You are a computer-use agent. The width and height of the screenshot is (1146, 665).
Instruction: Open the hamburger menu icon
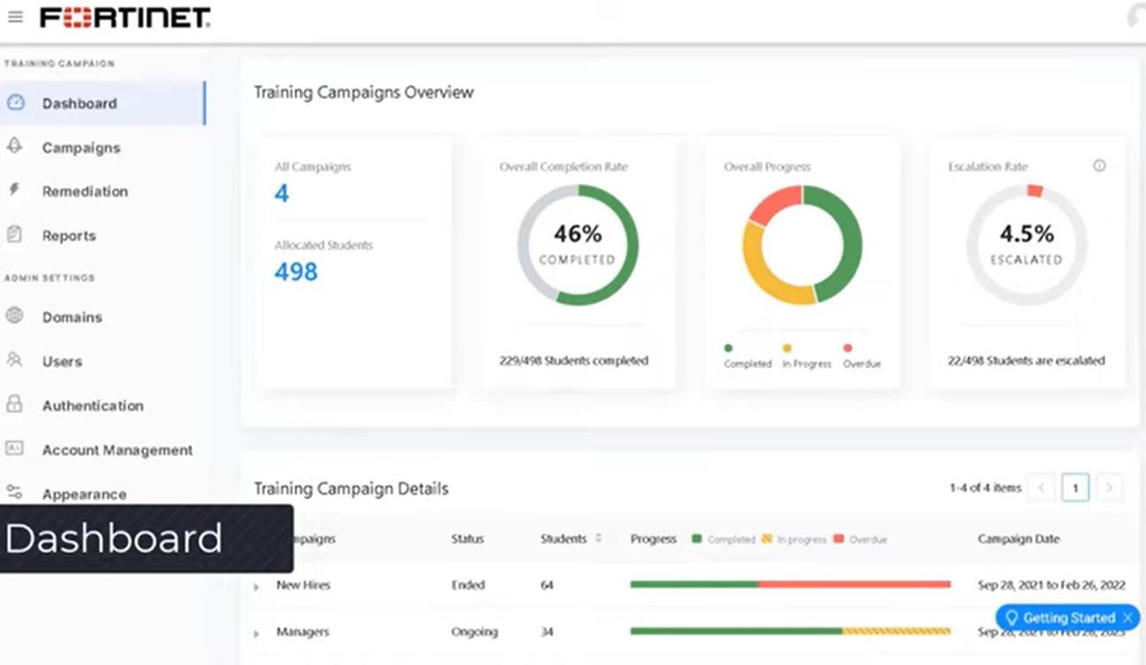click(15, 17)
